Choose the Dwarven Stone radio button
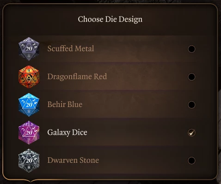The image size is (221, 184). point(191,160)
